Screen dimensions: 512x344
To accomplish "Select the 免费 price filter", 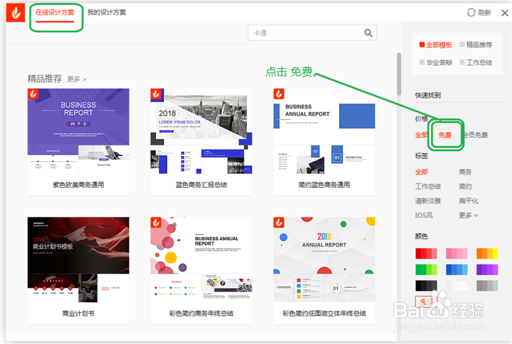I will click(445, 135).
